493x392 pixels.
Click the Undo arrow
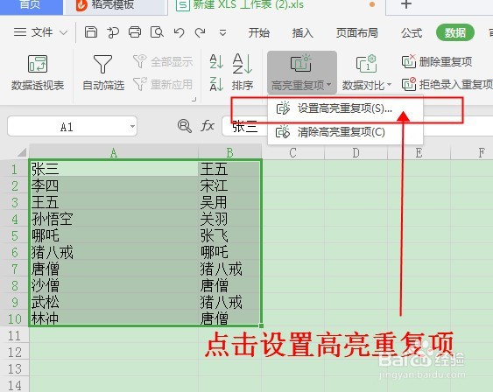[x=179, y=32]
